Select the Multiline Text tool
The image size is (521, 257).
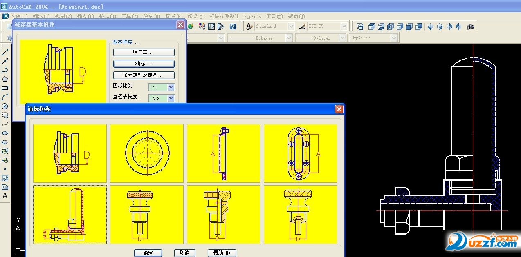[5, 196]
